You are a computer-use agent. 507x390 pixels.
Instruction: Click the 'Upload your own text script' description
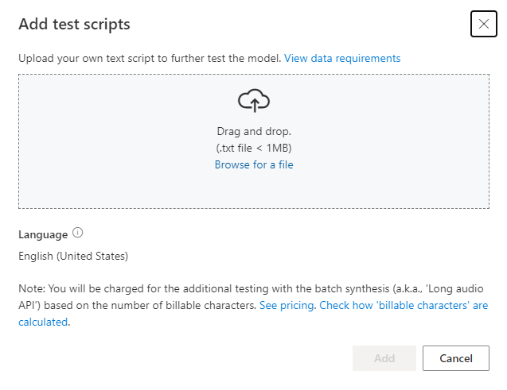(x=150, y=58)
